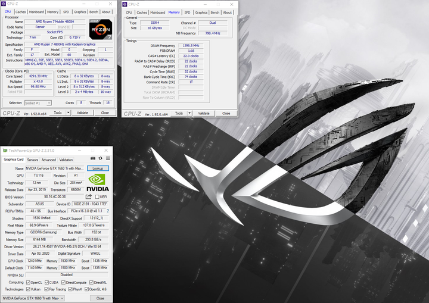Open the GPU-Z hamburger menu icon

(108, 158)
